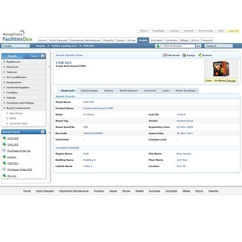Click in the Search Assets field
Screen dimensions: 242x242
179,46
